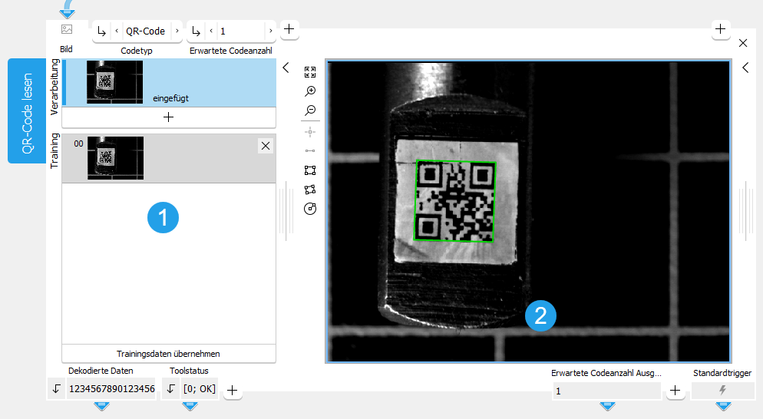Click the fit-to-view icon above the zoom tools
Screen dimensions: 763x419
(x=310, y=72)
